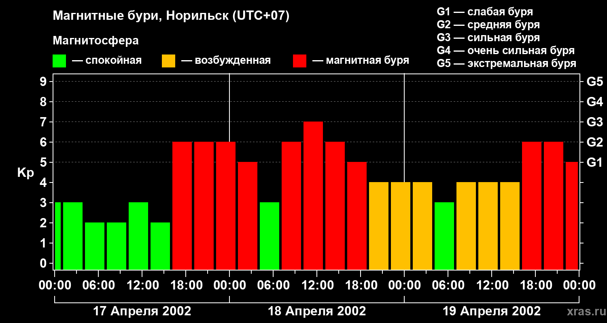The width and height of the screenshot is (607, 323).
Task: Click the 'G1 — слабая буря' legend line
Action: click(x=485, y=12)
